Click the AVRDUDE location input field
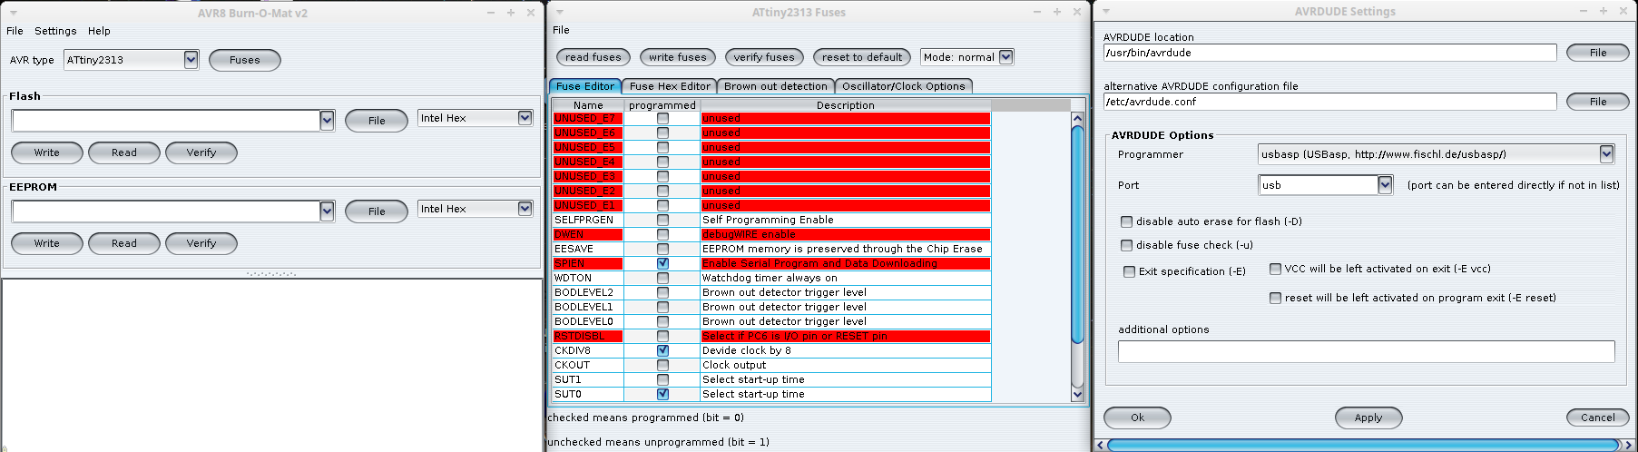 pyautogui.click(x=1329, y=53)
